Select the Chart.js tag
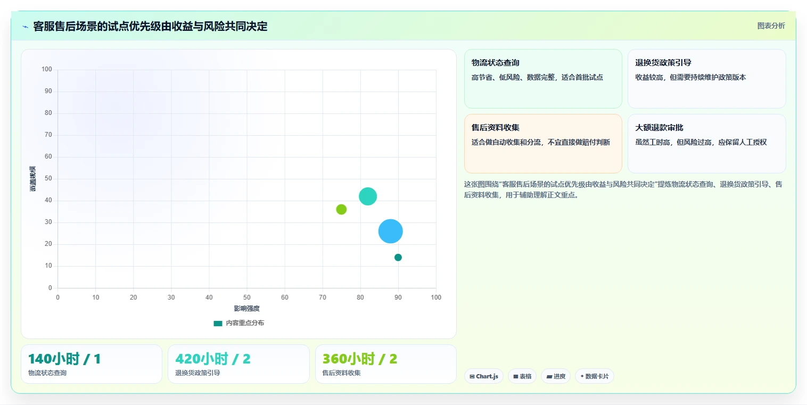 (x=484, y=376)
